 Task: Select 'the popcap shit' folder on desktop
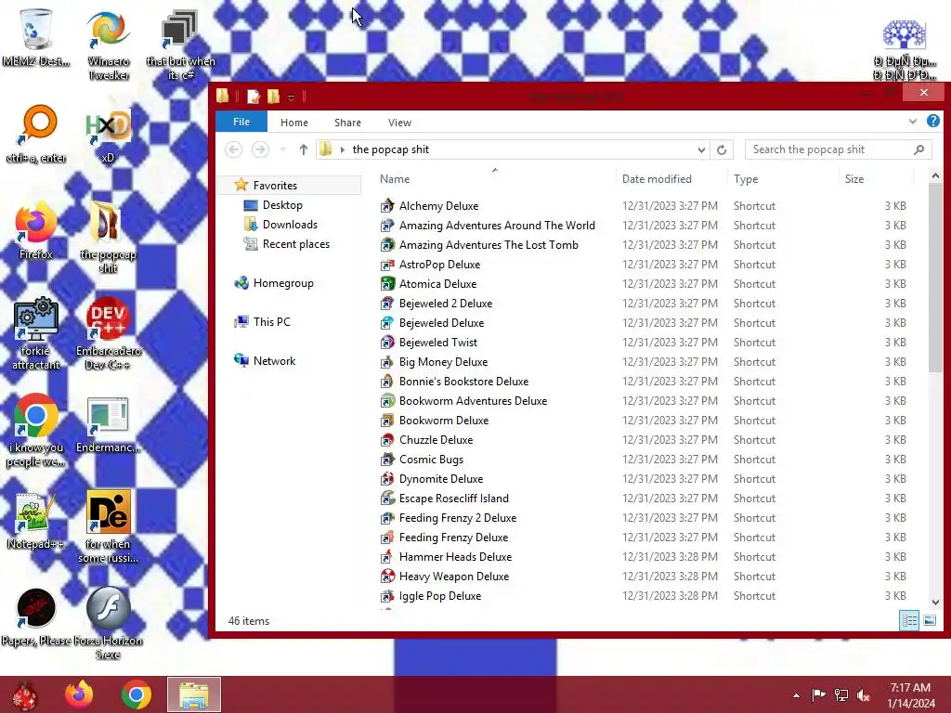108,238
